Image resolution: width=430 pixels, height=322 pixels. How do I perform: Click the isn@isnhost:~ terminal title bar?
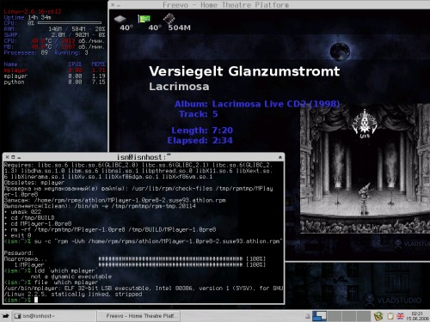(x=144, y=157)
